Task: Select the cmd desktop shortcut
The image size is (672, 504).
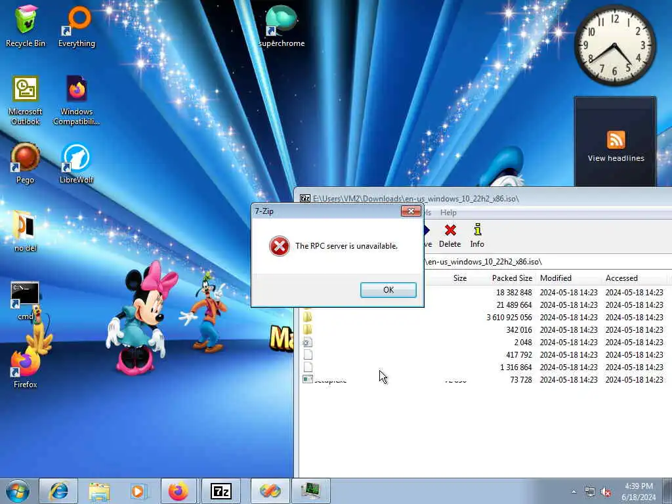Action: 26,301
